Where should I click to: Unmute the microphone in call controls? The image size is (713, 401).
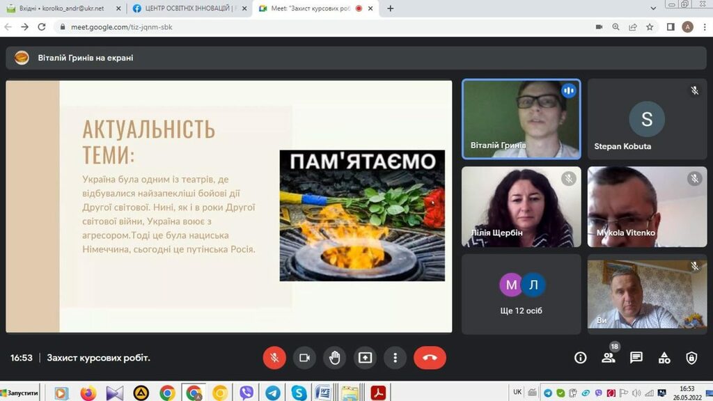coord(274,358)
